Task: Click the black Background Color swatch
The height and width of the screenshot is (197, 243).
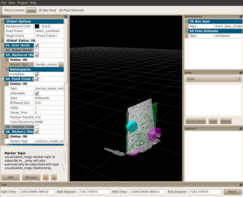Action: pos(37,26)
